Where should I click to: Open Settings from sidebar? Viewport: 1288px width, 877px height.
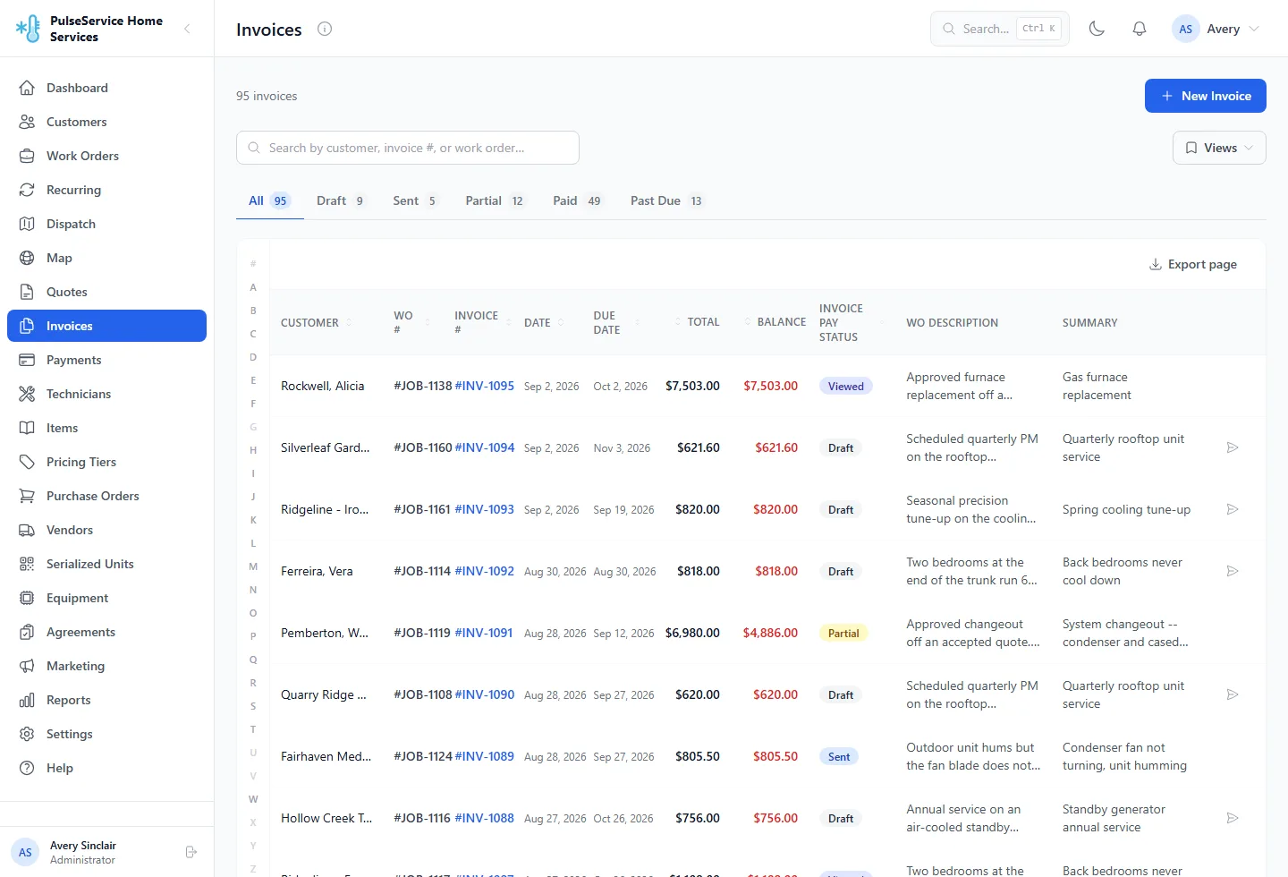click(x=106, y=734)
